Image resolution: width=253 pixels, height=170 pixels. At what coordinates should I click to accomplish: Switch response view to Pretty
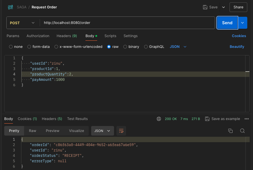pos(14,131)
